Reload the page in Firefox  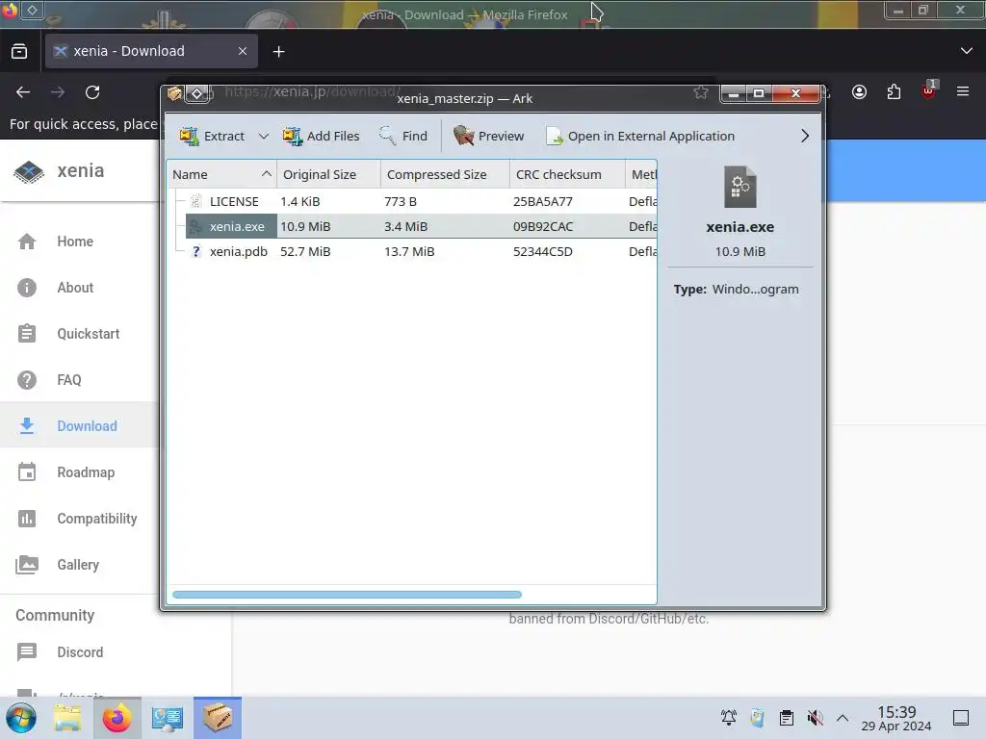point(92,92)
